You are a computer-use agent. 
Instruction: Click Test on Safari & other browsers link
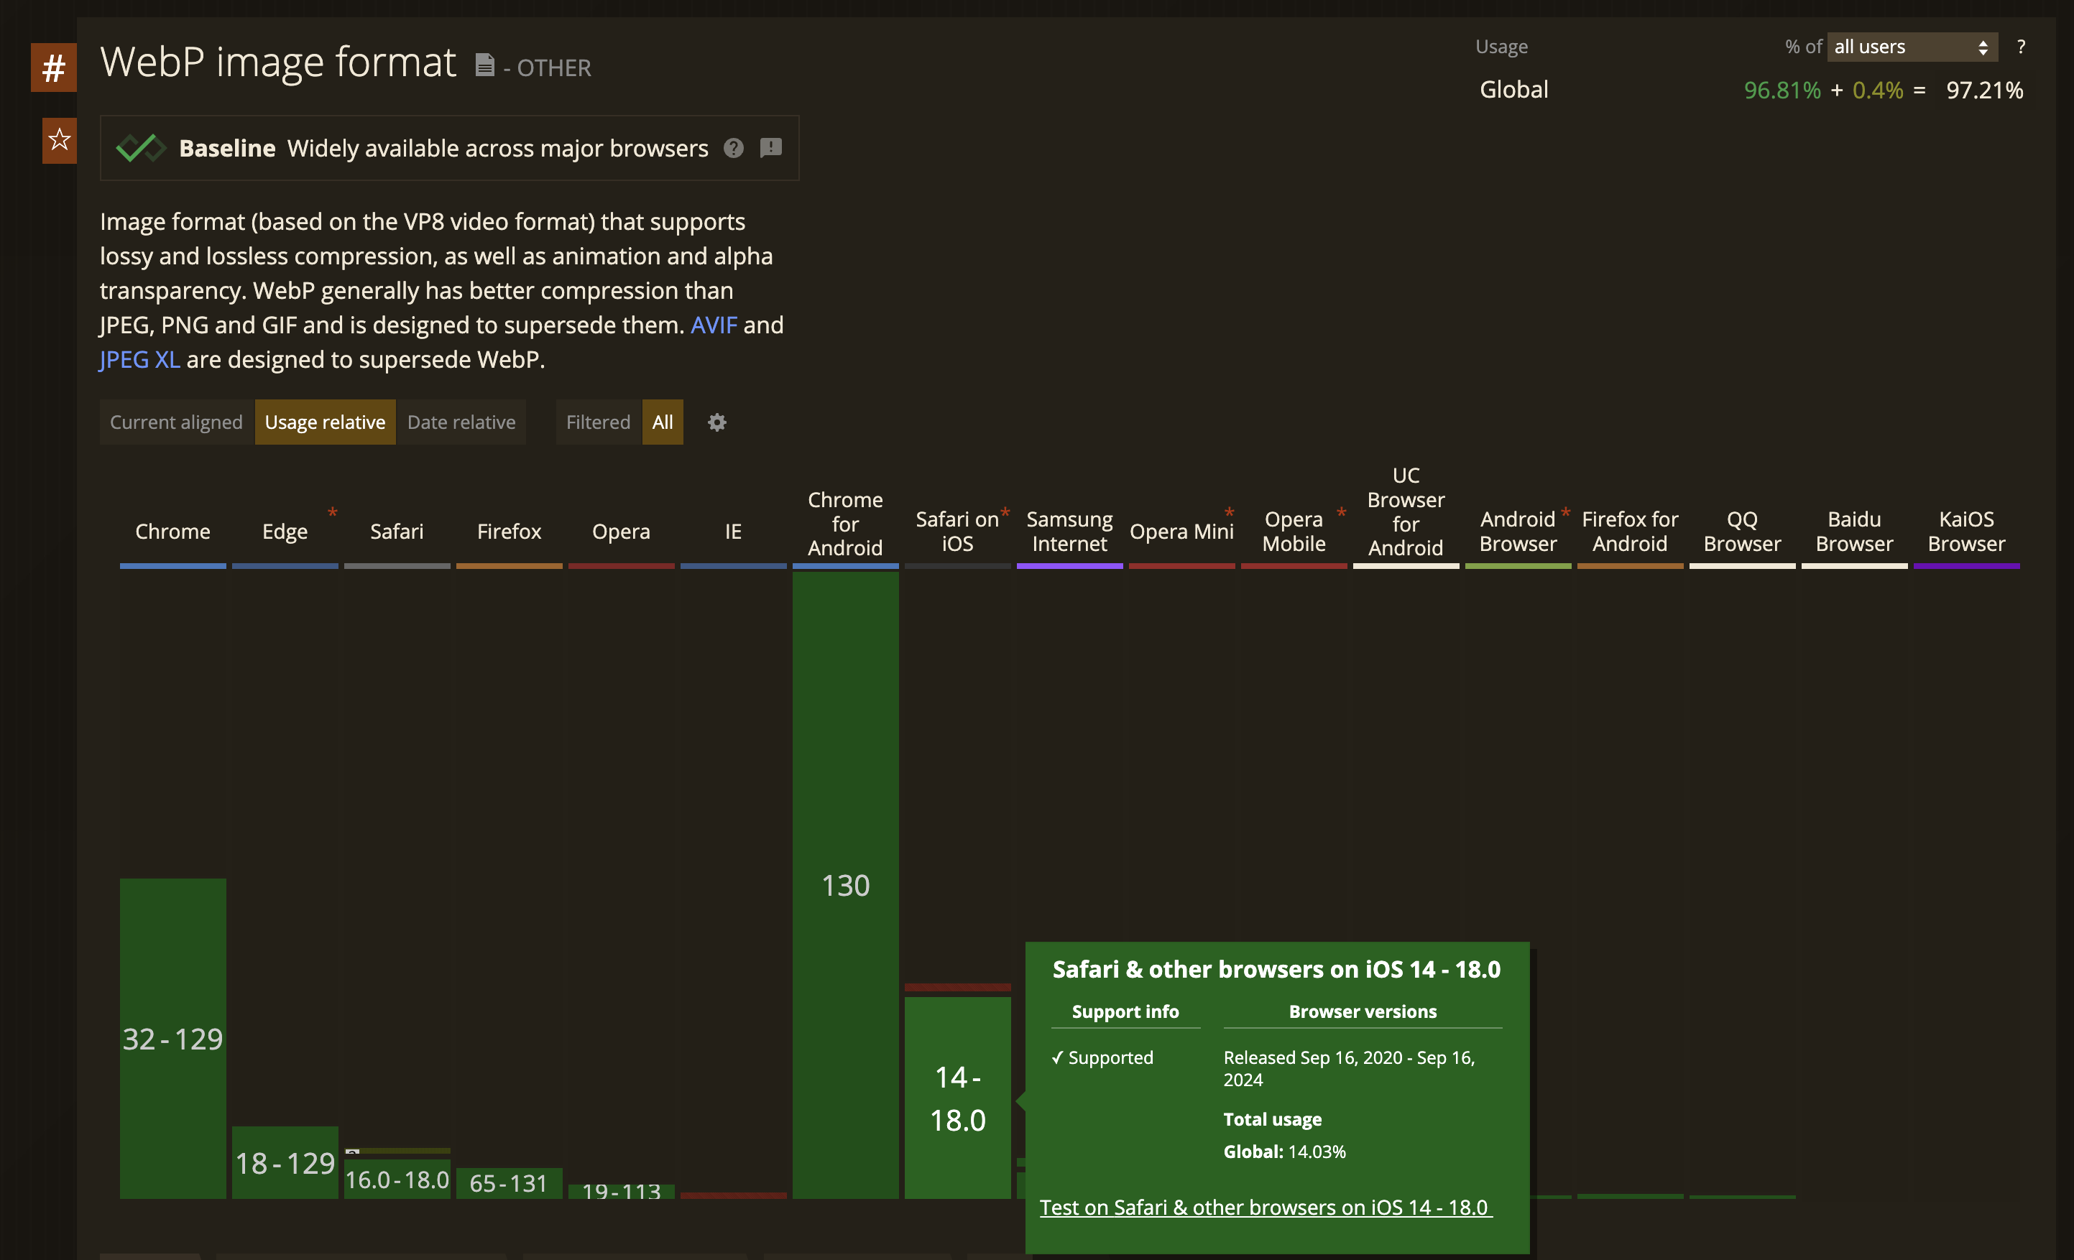(x=1266, y=1207)
